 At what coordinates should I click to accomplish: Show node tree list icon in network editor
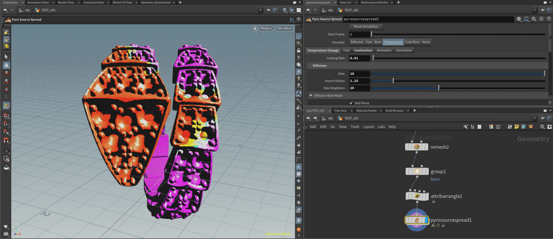(472, 127)
